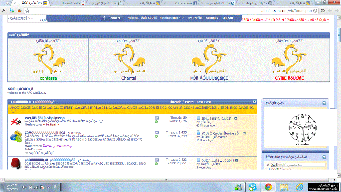Open Windows Explorer folder from taskbar
The height and width of the screenshot is (192, 341).
pos(284,187)
